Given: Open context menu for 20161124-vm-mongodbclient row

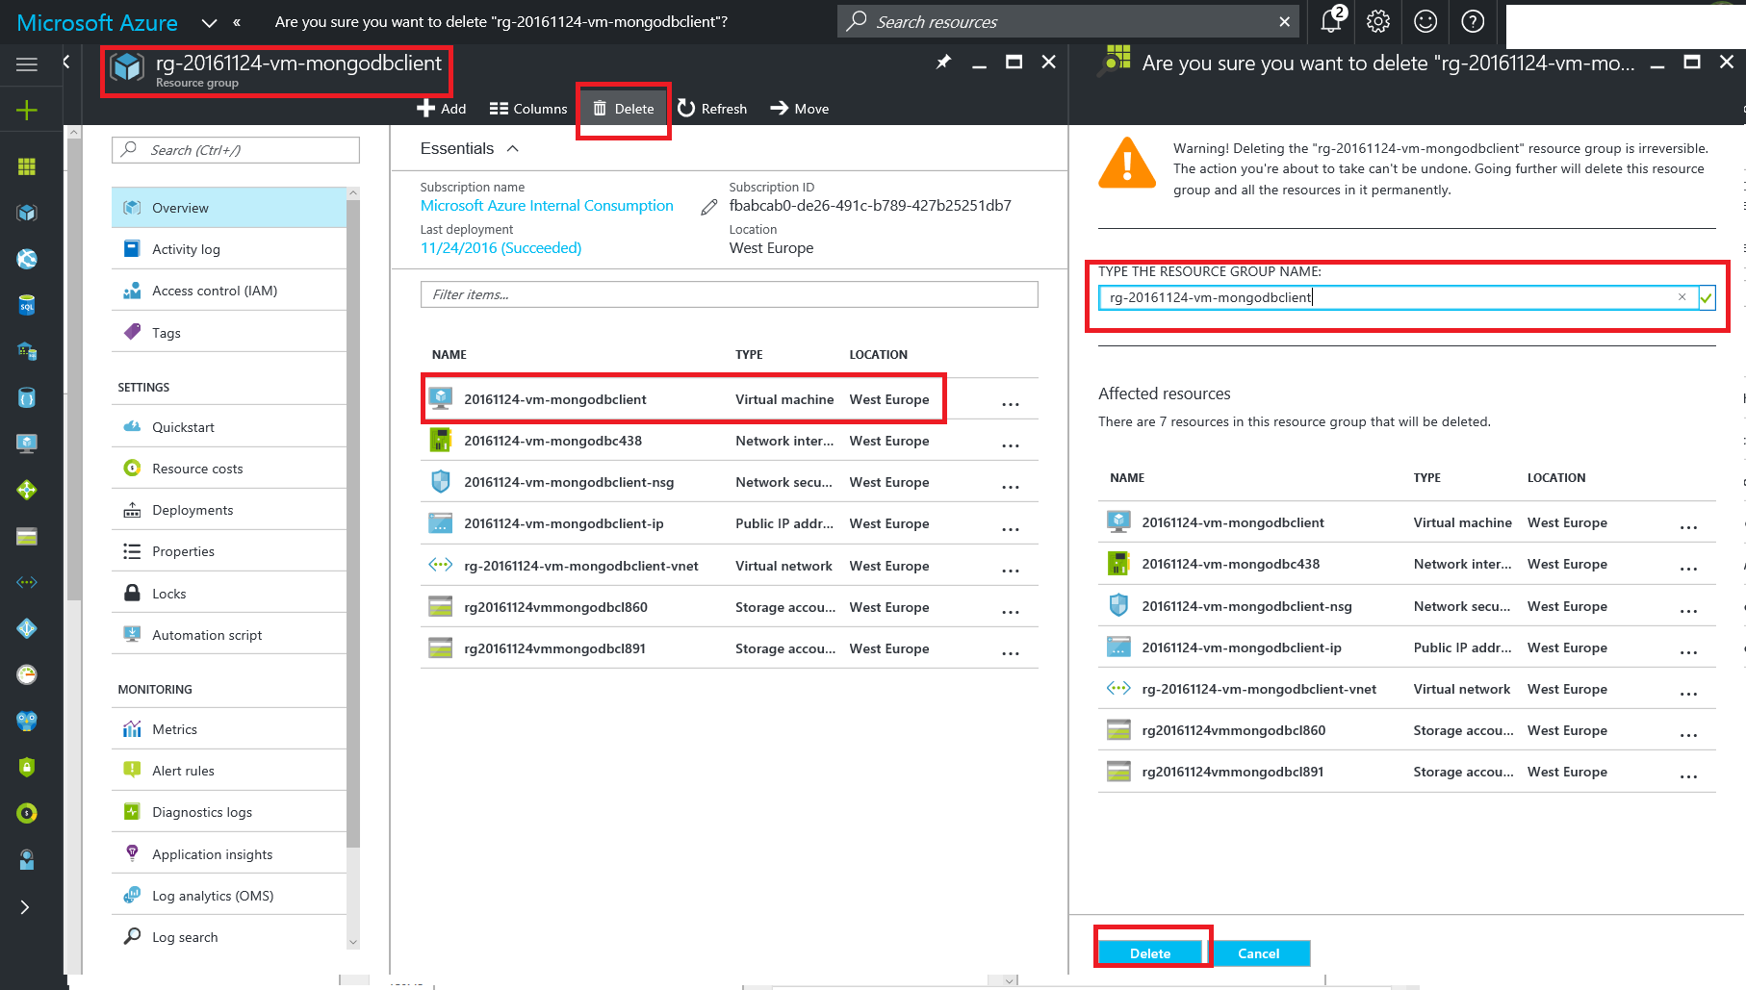Looking at the screenshot, I should (1010, 404).
